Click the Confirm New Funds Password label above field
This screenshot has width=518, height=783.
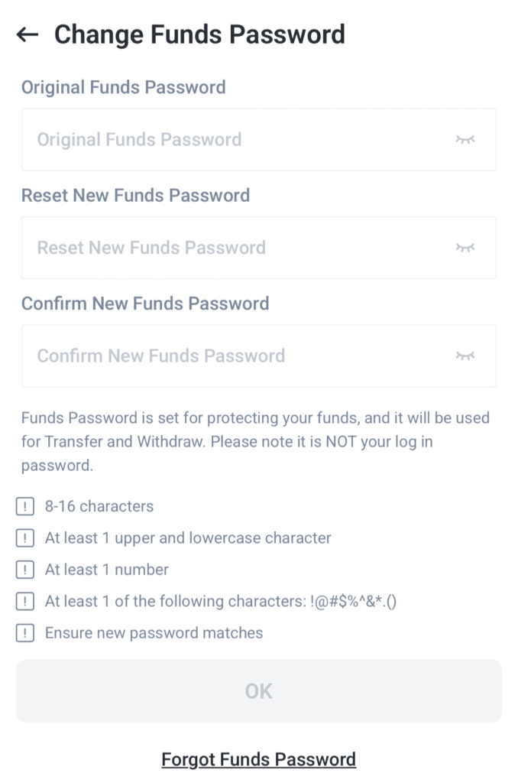tap(145, 304)
